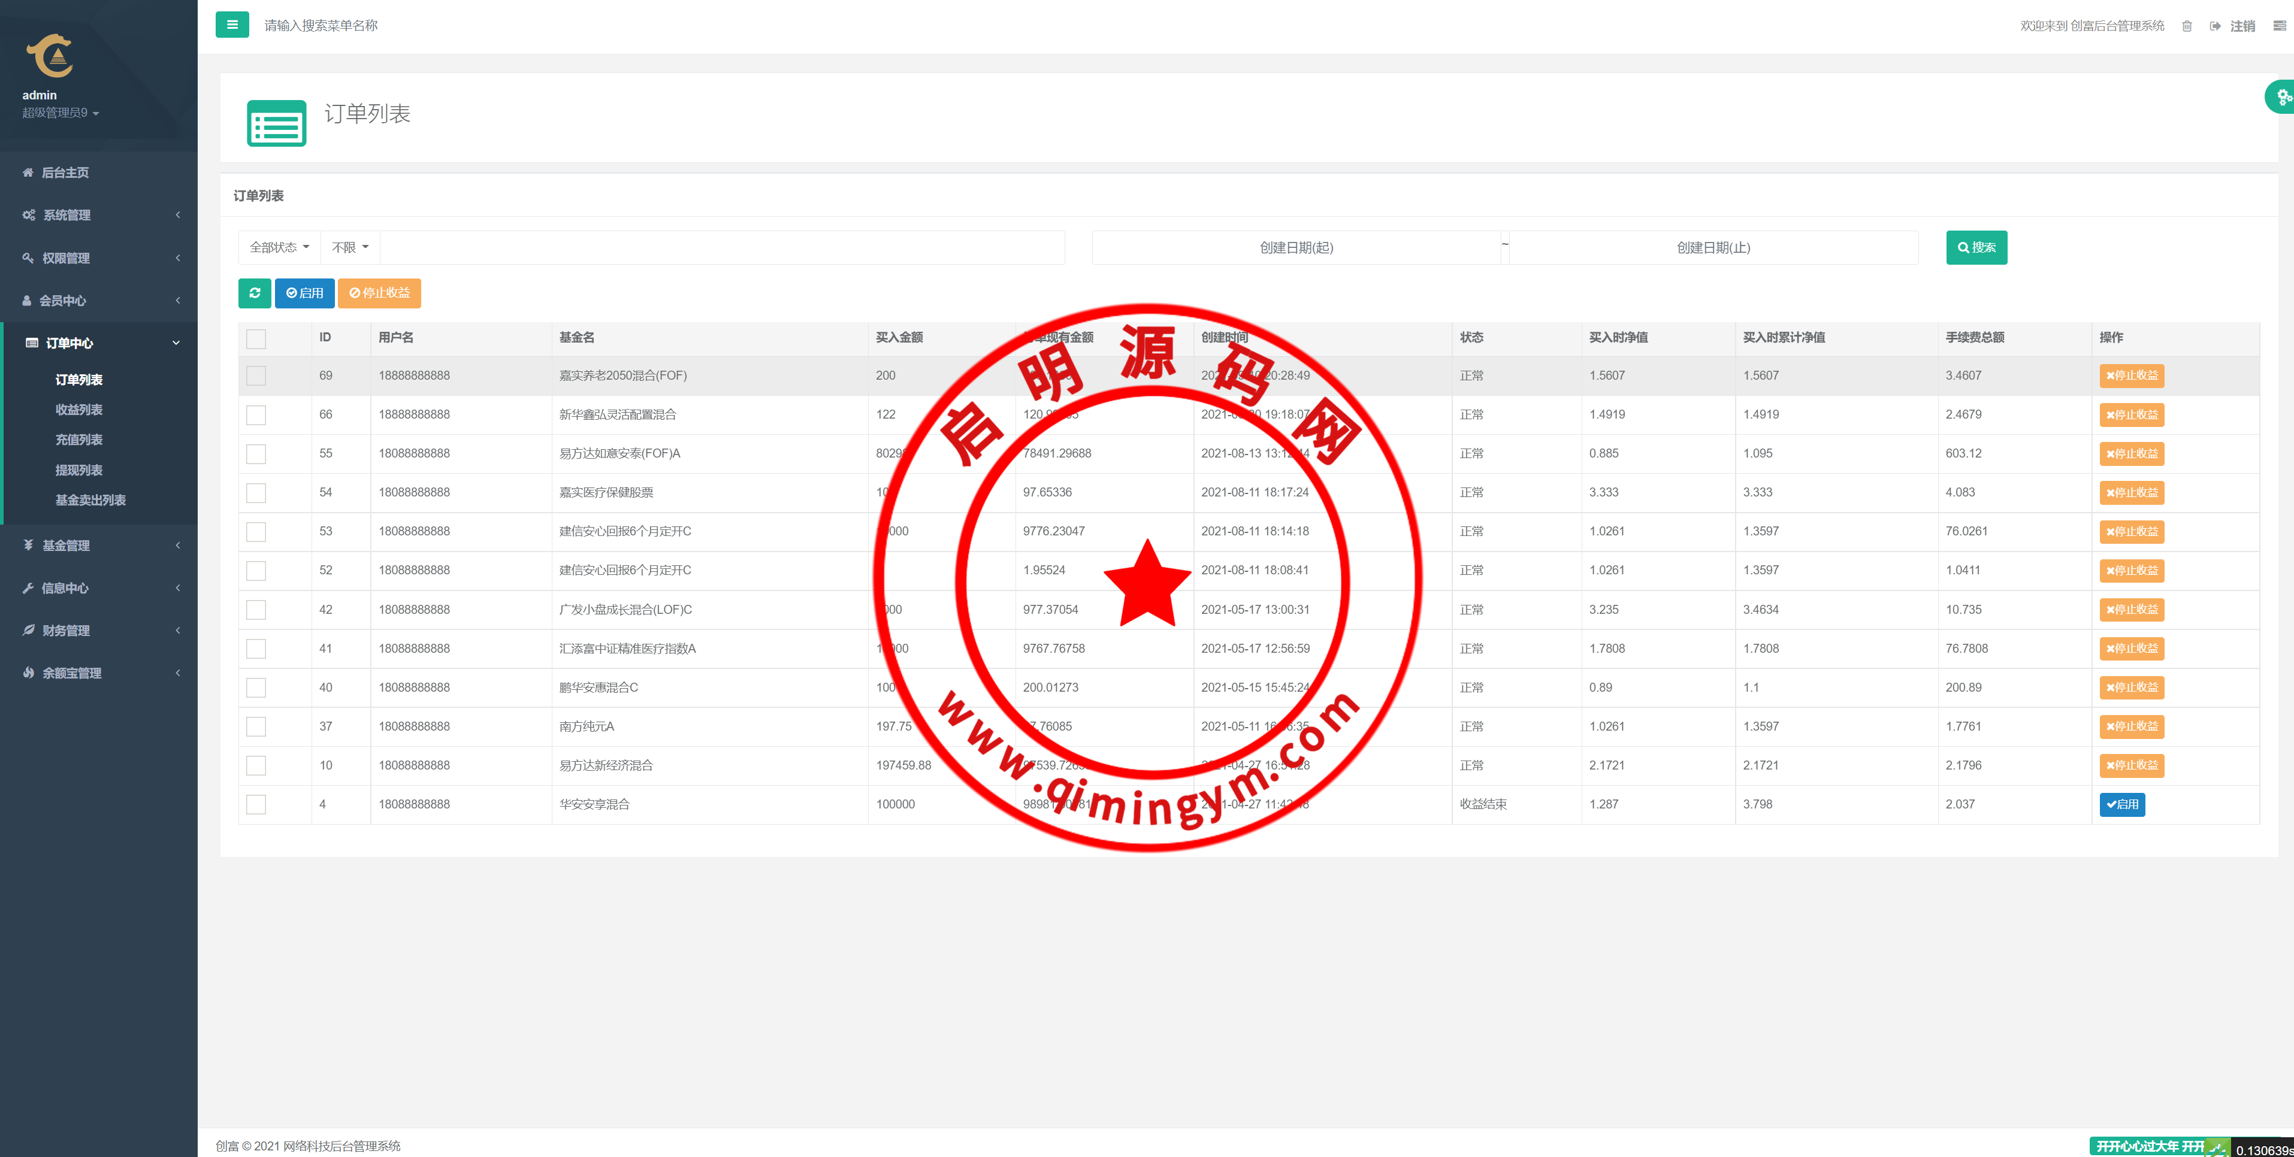The height and width of the screenshot is (1157, 2294).
Task: Click the golden logo in sidebar
Action: pos(50,56)
